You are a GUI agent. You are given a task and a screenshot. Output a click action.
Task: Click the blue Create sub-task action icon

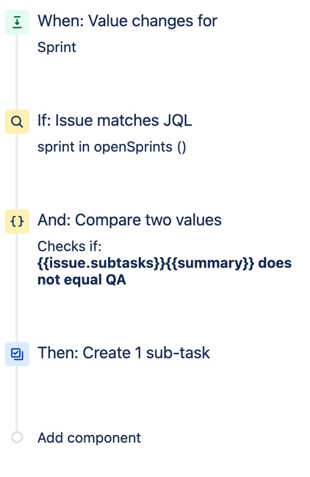pos(17,354)
